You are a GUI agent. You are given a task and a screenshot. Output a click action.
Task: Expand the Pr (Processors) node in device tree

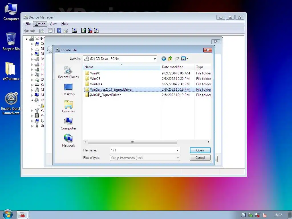(32, 115)
